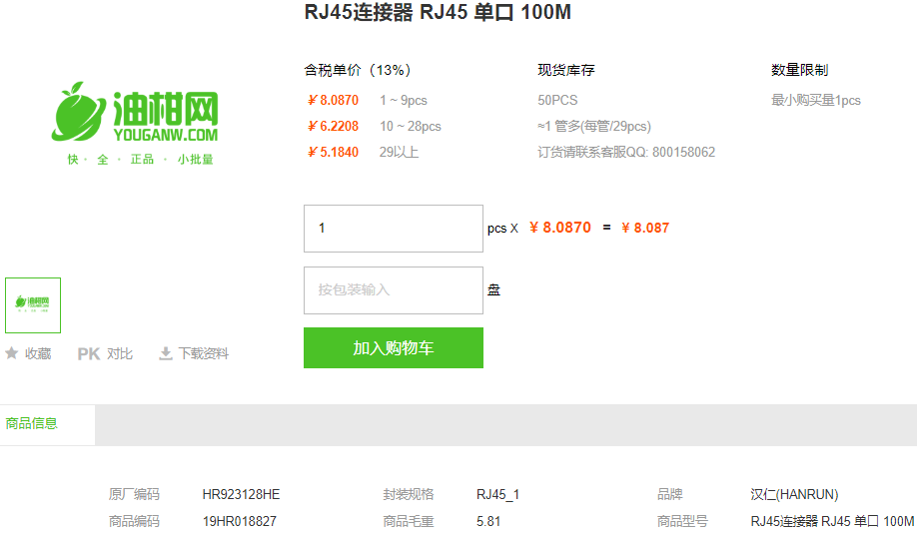Image resolution: width=917 pixels, height=534 pixels.
Task: Click the download arrow icon beside 下载资料
Action: 166,353
